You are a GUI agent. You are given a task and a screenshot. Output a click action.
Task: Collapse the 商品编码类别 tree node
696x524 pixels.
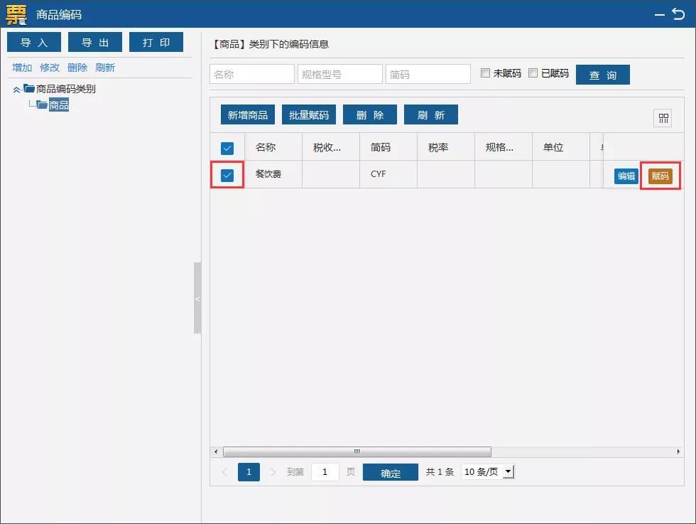click(16, 90)
